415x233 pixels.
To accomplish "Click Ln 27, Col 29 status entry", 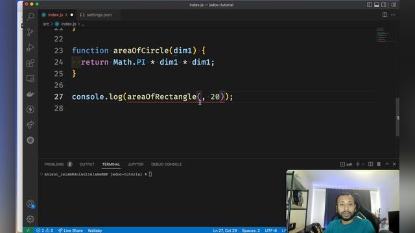I will coord(225,230).
